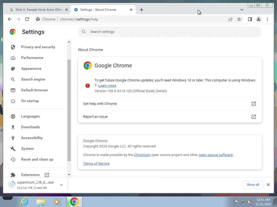Open the Chrome three-dot menu
The height and width of the screenshot is (207, 277).
tap(267, 19)
